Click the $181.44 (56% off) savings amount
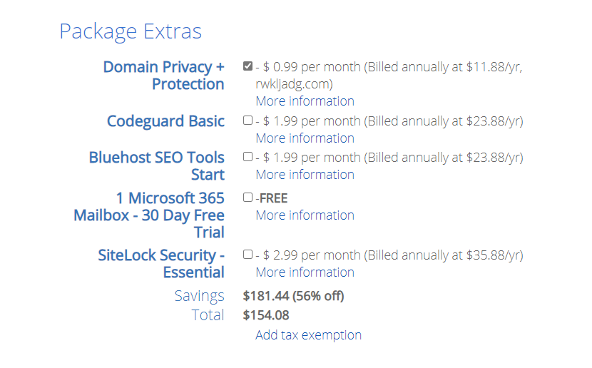The width and height of the screenshot is (592, 368). pos(293,296)
